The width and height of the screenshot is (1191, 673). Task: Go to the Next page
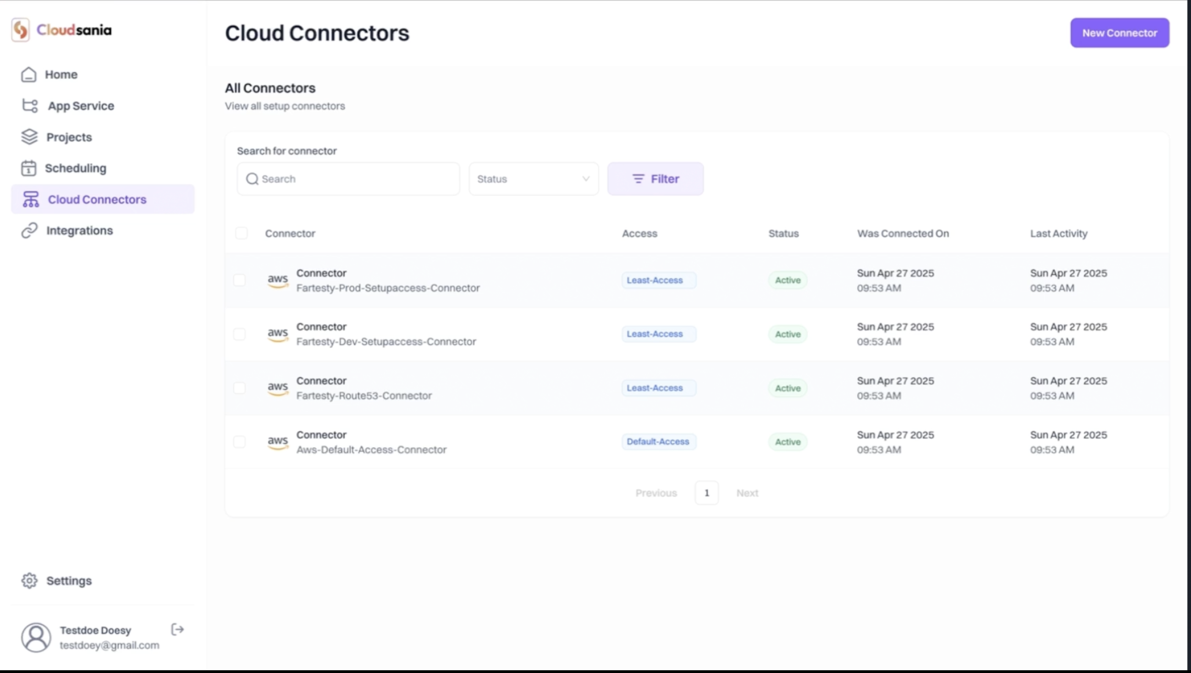tap(747, 493)
